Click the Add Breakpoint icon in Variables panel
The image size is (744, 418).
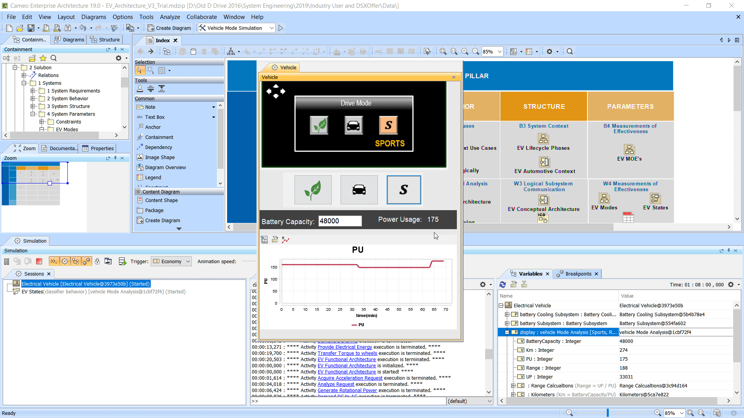[x=513, y=285]
